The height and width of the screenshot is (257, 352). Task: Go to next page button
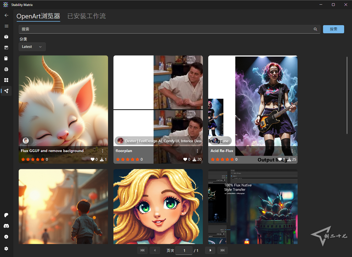pyautogui.click(x=210, y=250)
